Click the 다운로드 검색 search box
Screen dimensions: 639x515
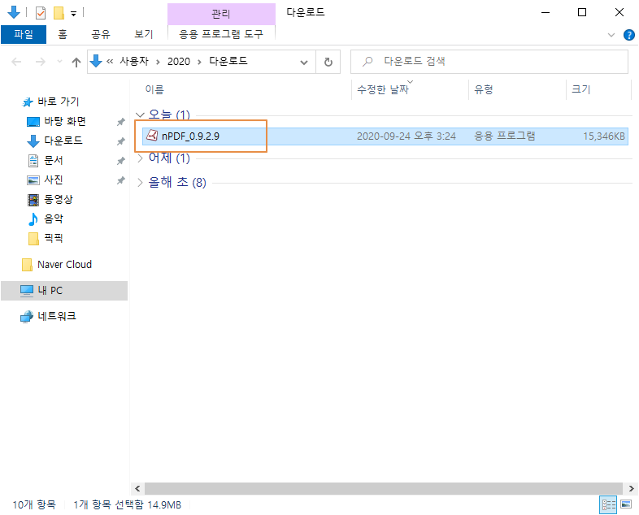coord(489,62)
